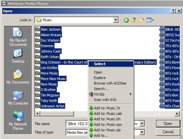183x139 pixels.
Task: Select the 80's-Bon media file
Action: coord(170,95)
